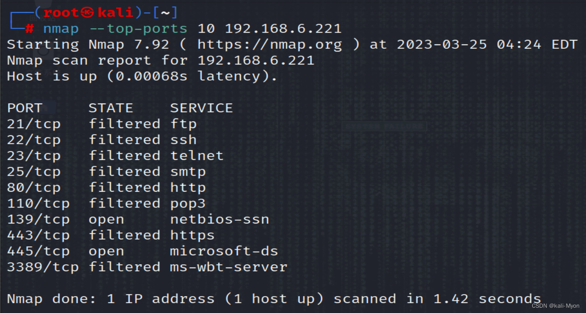This screenshot has height=313, width=586.
Task: Click the STATE column header
Action: click(111, 108)
